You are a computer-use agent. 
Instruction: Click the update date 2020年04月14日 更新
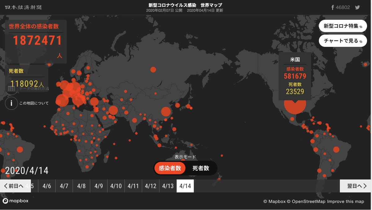tap(205, 11)
